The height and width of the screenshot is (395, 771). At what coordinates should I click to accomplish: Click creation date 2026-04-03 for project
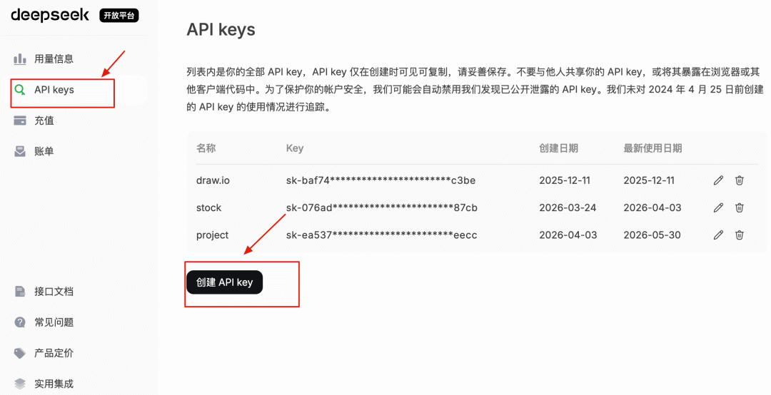tap(568, 235)
